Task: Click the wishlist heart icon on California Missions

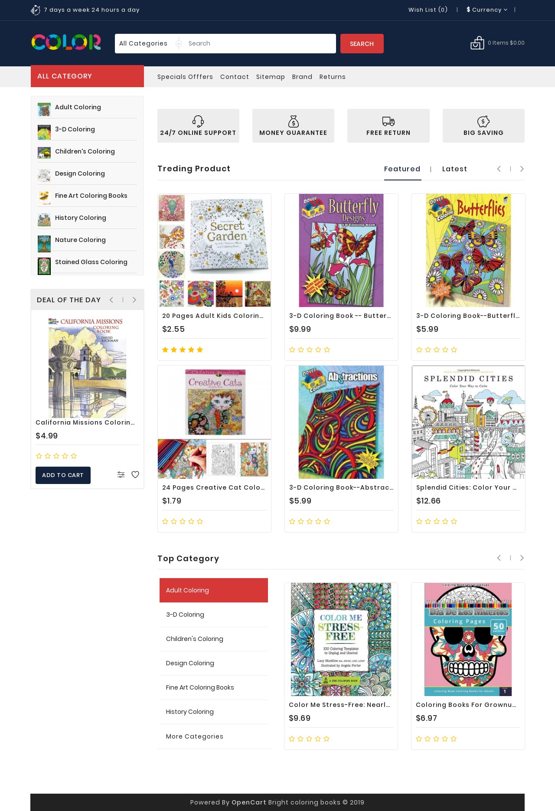Action: tap(135, 475)
